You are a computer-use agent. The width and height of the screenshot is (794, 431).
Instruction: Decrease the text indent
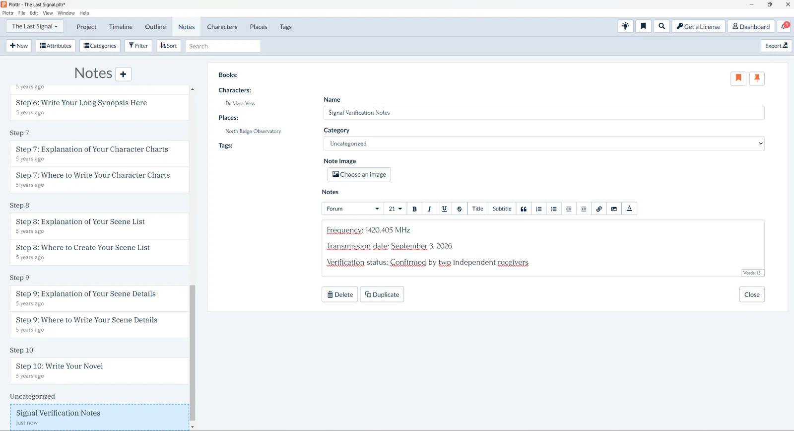coord(584,209)
